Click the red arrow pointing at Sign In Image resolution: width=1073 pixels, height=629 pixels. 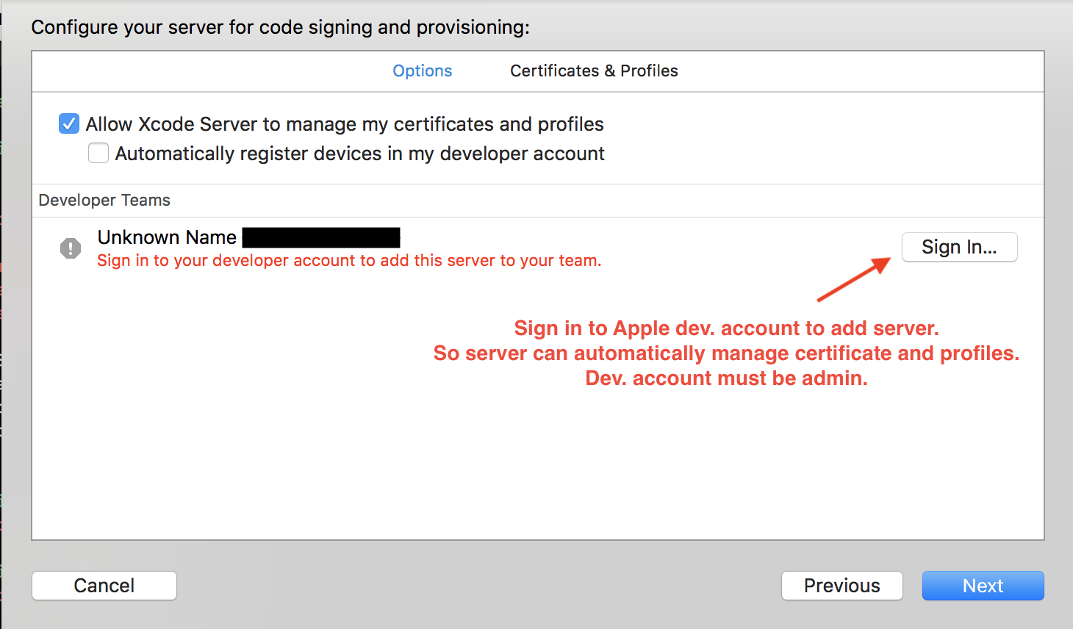tap(854, 279)
